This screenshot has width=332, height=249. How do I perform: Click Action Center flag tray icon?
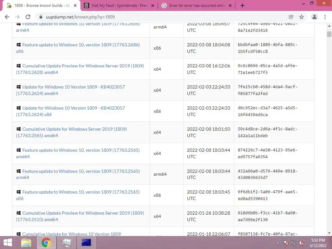286,243
